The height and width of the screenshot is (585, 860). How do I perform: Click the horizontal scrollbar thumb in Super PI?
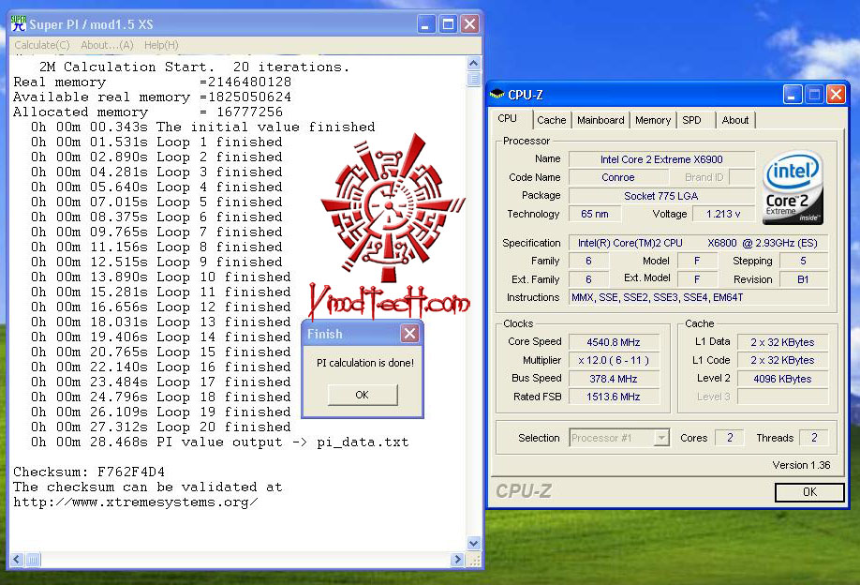(33, 560)
